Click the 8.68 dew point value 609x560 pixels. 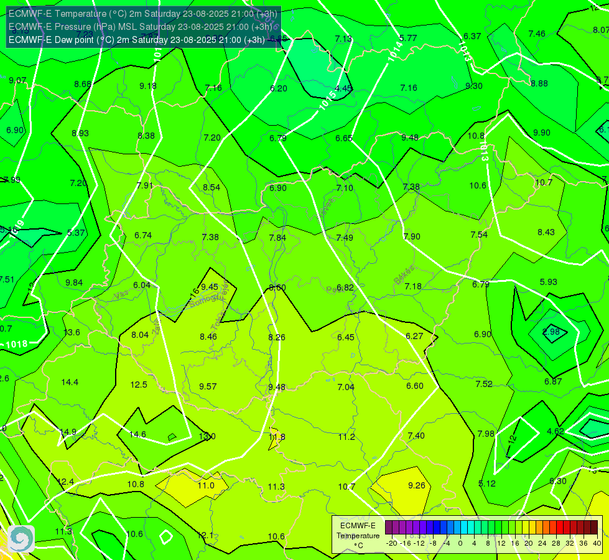point(83,85)
